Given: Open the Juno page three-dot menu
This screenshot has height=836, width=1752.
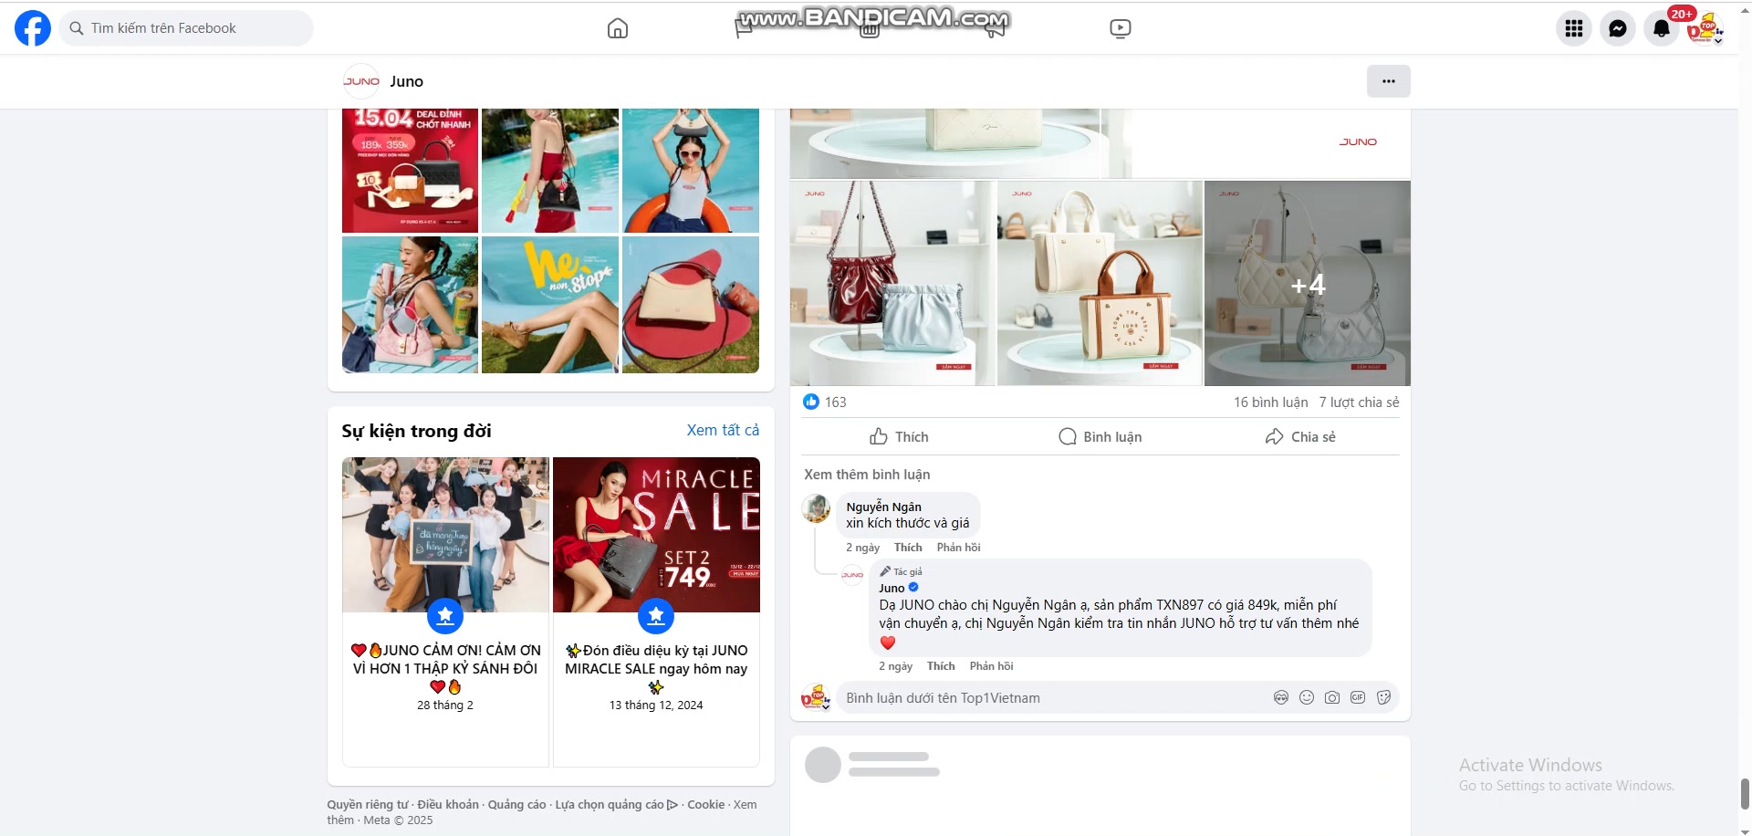Looking at the screenshot, I should [1388, 81].
